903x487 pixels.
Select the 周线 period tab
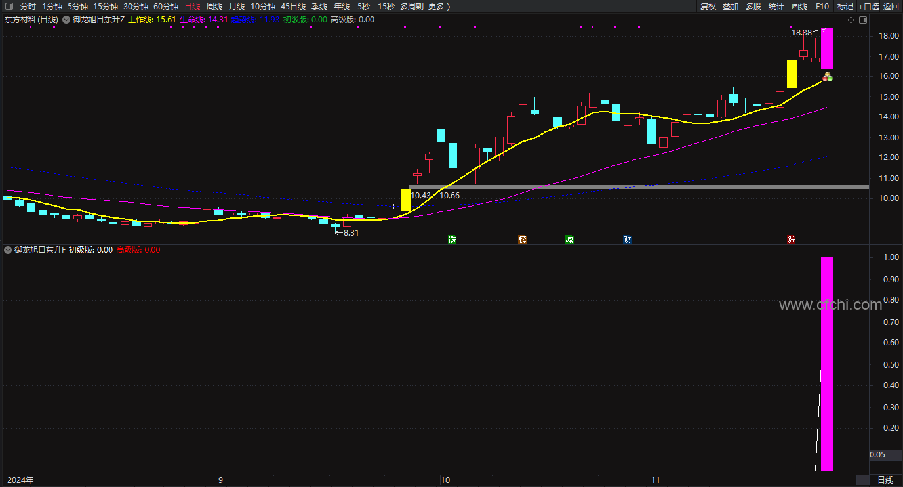(x=214, y=6)
